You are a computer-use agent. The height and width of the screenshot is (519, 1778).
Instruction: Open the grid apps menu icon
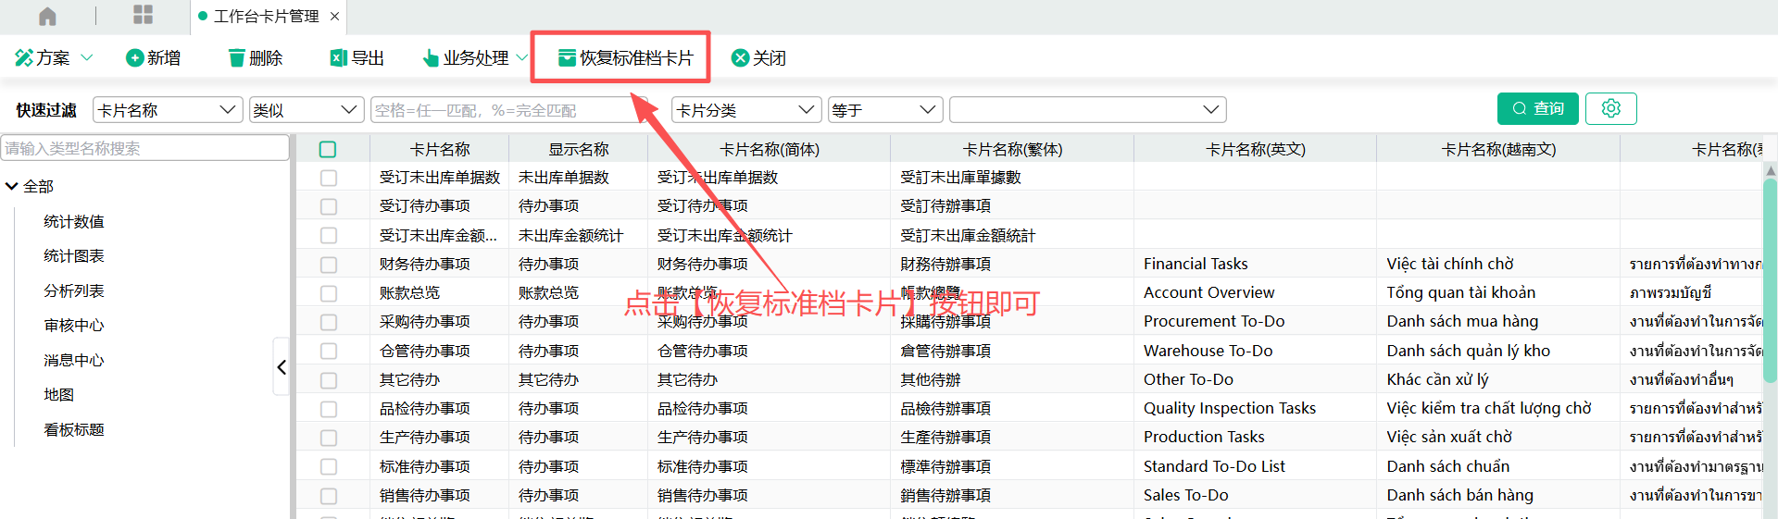click(x=143, y=15)
